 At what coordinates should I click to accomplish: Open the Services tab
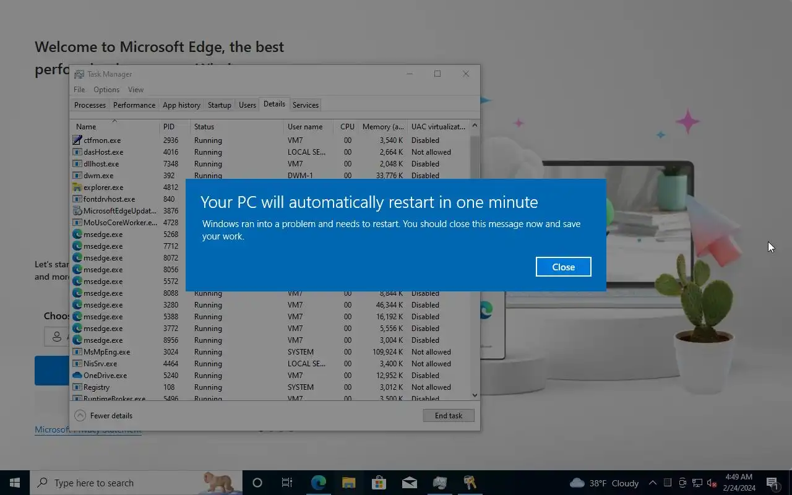pos(306,105)
